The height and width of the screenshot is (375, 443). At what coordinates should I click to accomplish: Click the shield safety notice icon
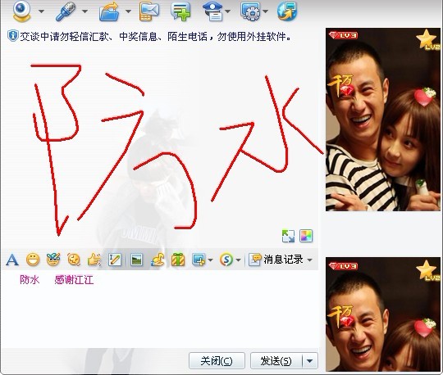click(x=12, y=36)
